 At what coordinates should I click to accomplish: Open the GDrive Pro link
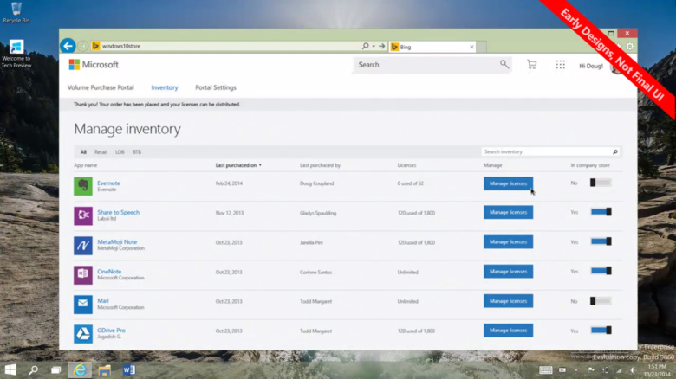click(111, 331)
